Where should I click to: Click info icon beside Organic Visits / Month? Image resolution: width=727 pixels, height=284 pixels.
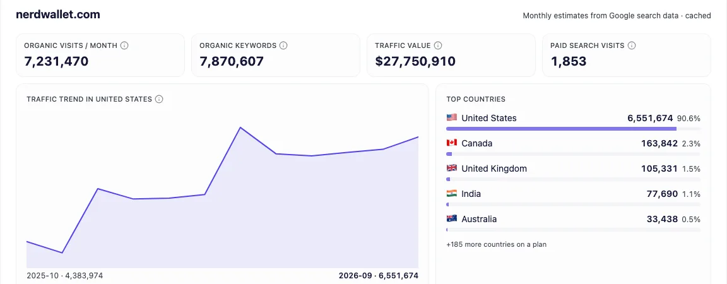(124, 45)
